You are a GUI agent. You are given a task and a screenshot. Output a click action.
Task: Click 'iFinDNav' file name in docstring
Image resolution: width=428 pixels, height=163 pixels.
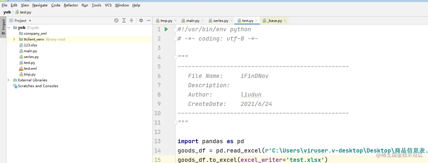[255, 76]
